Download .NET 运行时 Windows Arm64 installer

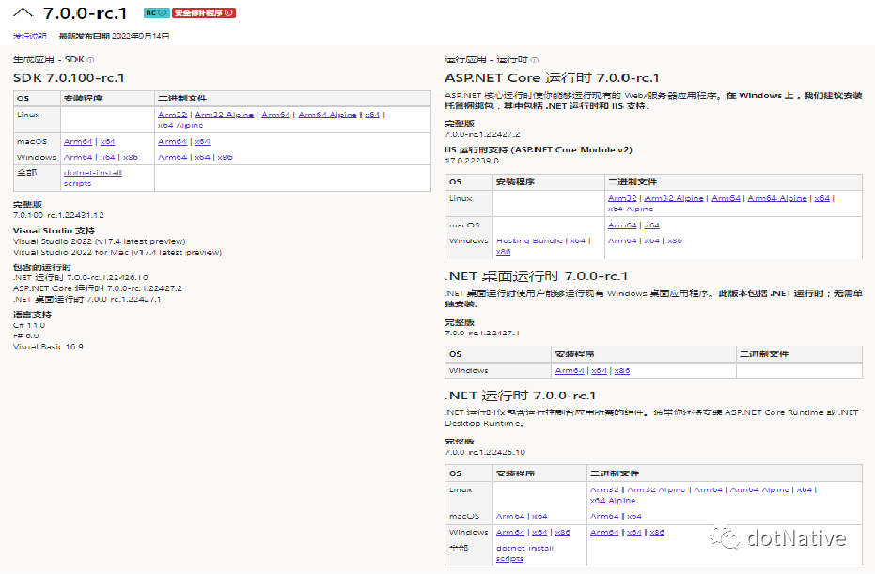508,532
